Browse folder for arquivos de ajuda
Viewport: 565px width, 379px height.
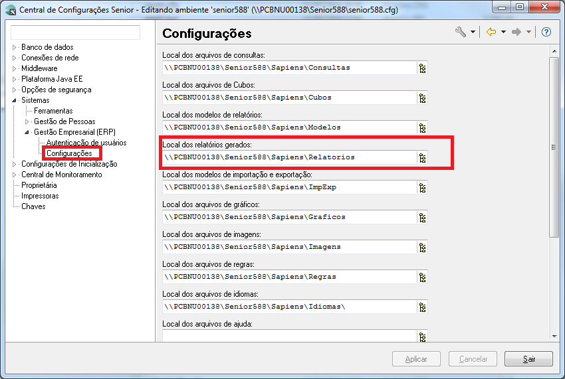click(x=422, y=336)
